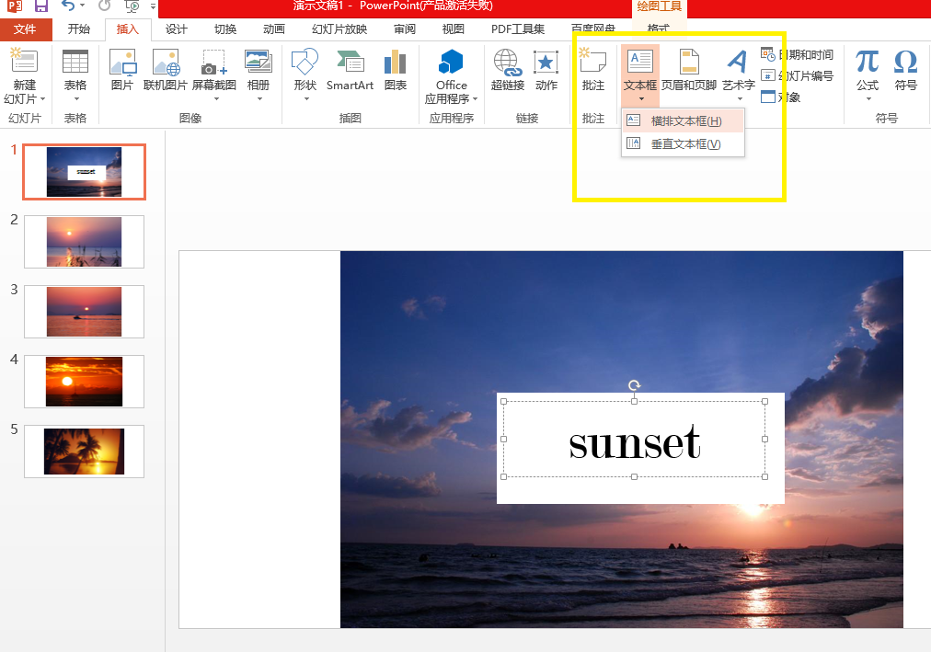This screenshot has width=931, height=652.
Task: Click the 屏幕截图 screenshot icon
Action: click(x=213, y=62)
